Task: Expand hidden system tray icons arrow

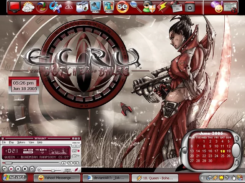Action: pos(202,178)
